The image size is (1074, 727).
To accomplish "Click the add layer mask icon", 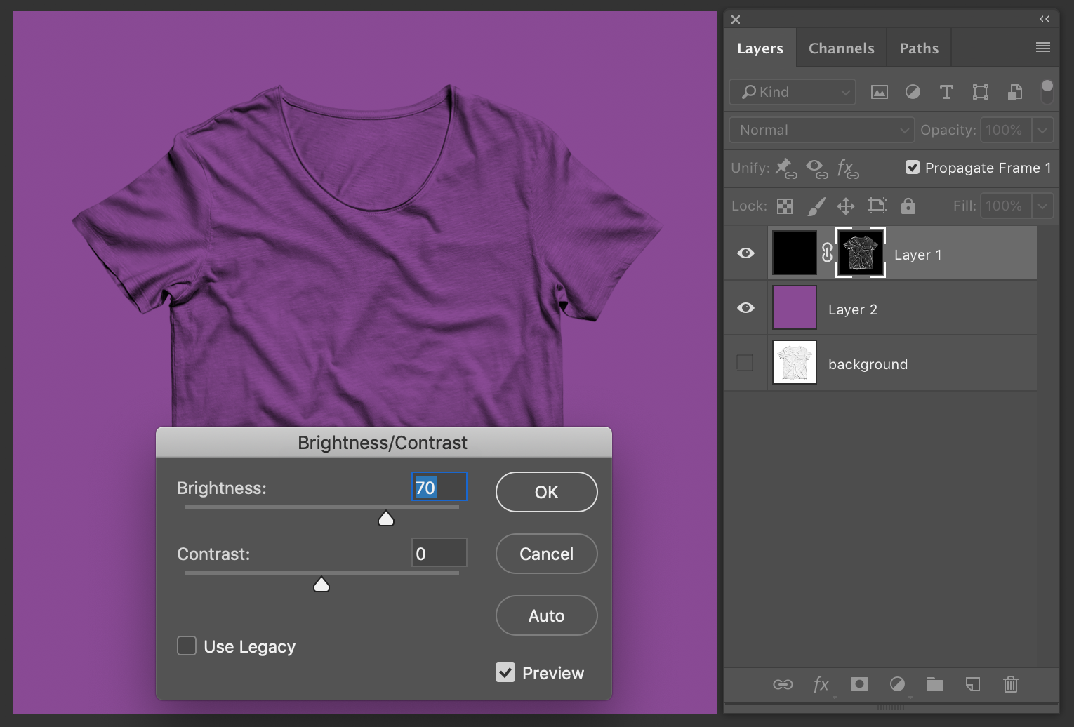I will point(859,684).
